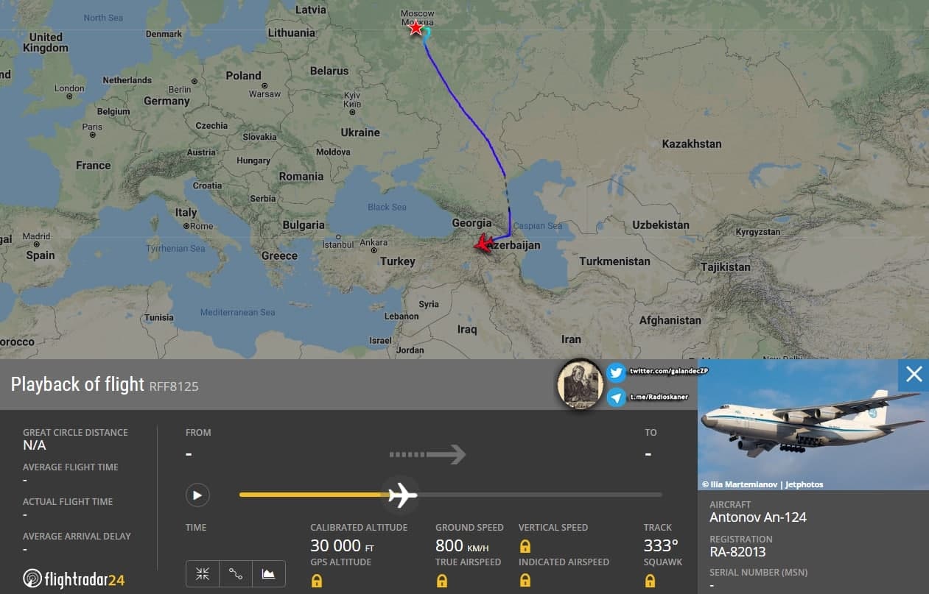Start flight playback with the play button
The image size is (929, 594).
coord(197,495)
